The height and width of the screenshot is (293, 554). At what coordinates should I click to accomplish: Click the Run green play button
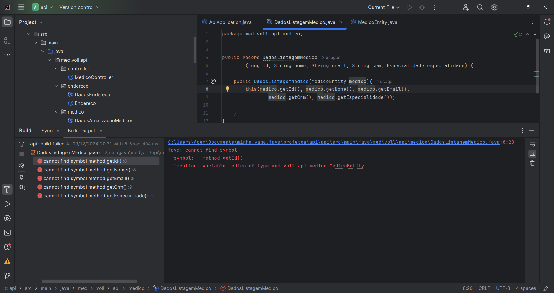pyautogui.click(x=410, y=7)
